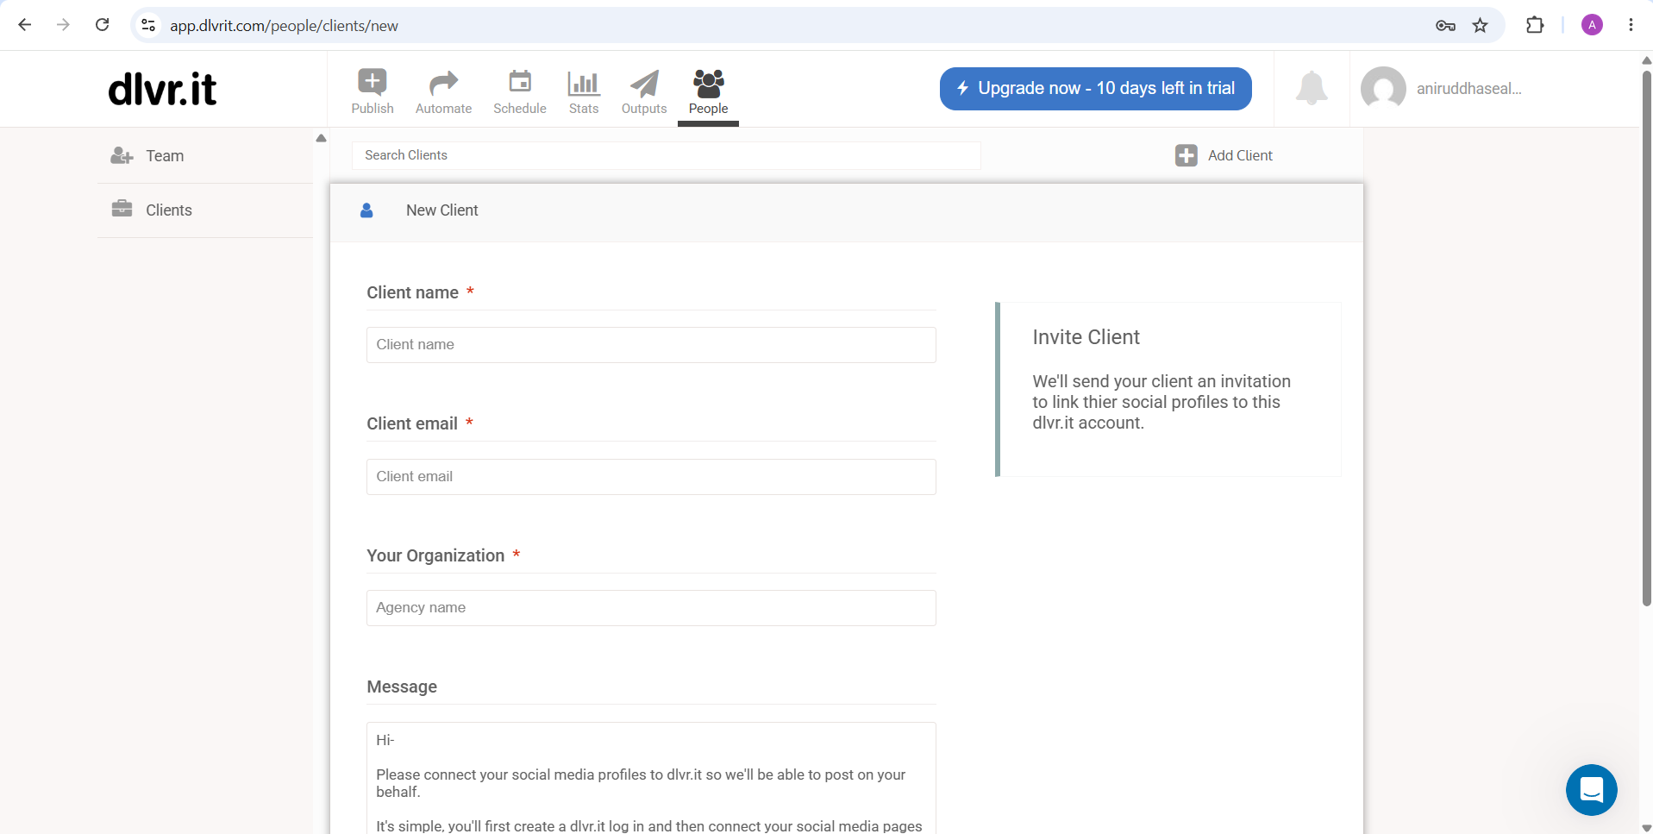1653x834 pixels.
Task: Select the People tab
Action: pos(708,91)
